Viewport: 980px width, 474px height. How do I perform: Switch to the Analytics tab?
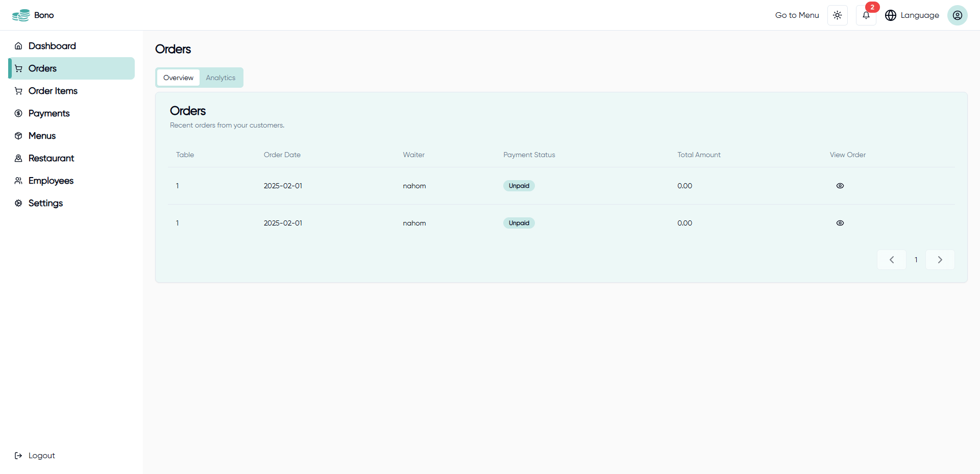pyautogui.click(x=220, y=78)
